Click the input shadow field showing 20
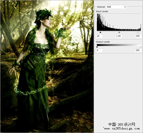The height and width of the screenshot is (133, 143). (99, 36)
